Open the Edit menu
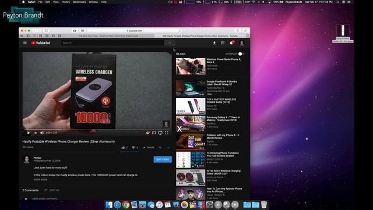This screenshot has height=210, width=373. [x=48, y=2]
